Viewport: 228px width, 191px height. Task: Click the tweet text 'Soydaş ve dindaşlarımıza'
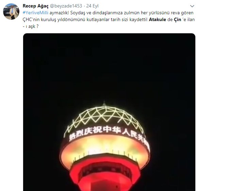(97, 13)
